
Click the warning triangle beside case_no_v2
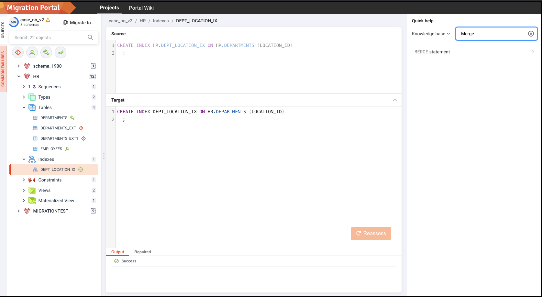tap(48, 20)
